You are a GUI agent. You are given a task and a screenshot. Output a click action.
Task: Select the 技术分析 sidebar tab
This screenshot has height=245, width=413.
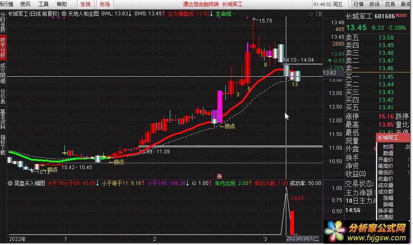3,48
